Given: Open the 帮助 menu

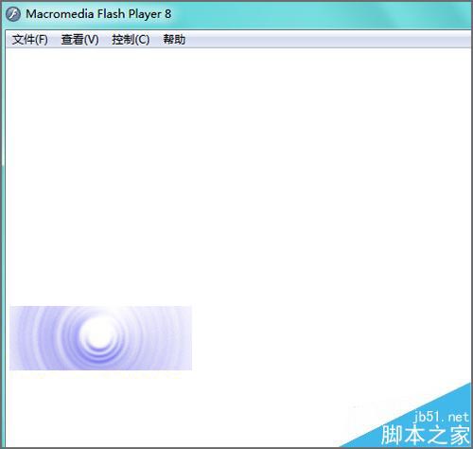Looking at the screenshot, I should (x=174, y=40).
